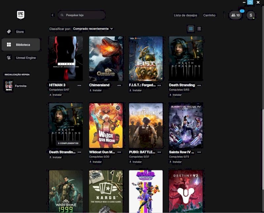The image size is (264, 213).
Task: Focus the Pesquisar loja search field
Action: coord(82,15)
